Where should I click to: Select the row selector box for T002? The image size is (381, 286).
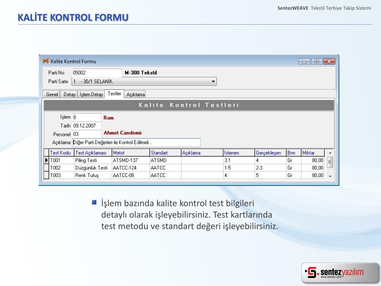tap(47, 168)
